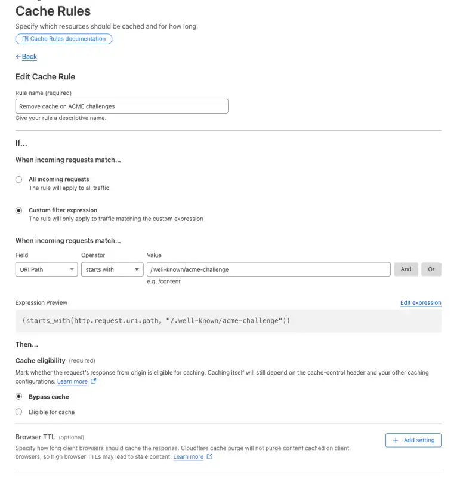This screenshot has width=463, height=478.
Task: Open the Field dropdown showing URI Path
Action: pos(47,269)
